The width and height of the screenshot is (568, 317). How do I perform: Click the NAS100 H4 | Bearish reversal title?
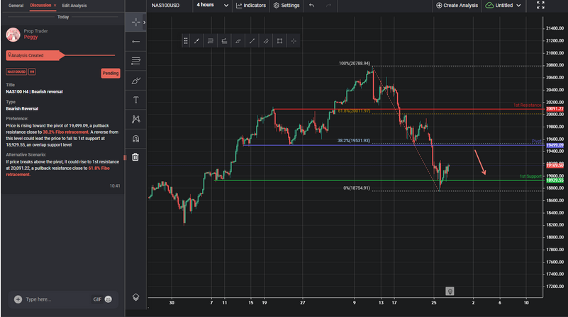pyautogui.click(x=34, y=92)
